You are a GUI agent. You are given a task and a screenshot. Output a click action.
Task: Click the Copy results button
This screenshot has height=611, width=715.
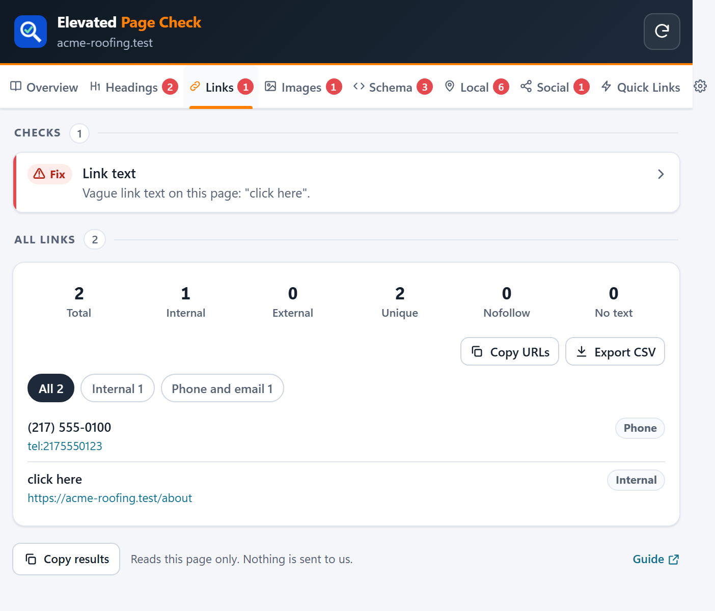click(66, 559)
